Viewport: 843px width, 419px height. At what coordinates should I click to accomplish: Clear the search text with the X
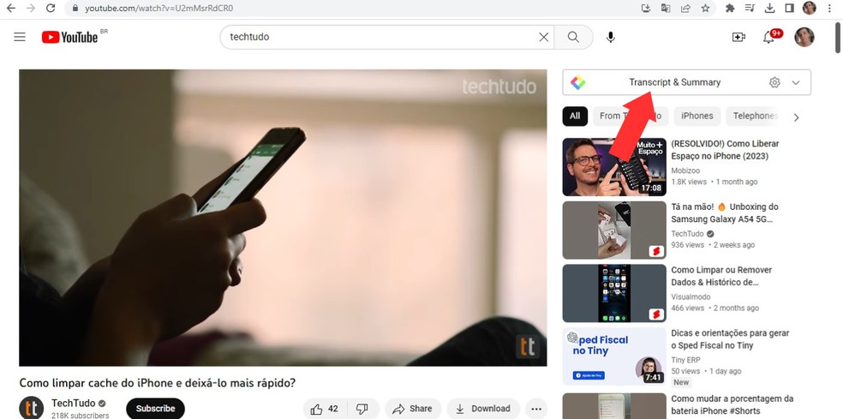pos(544,37)
